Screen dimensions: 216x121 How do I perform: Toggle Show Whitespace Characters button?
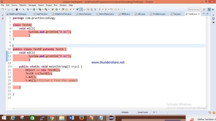tap(95, 9)
